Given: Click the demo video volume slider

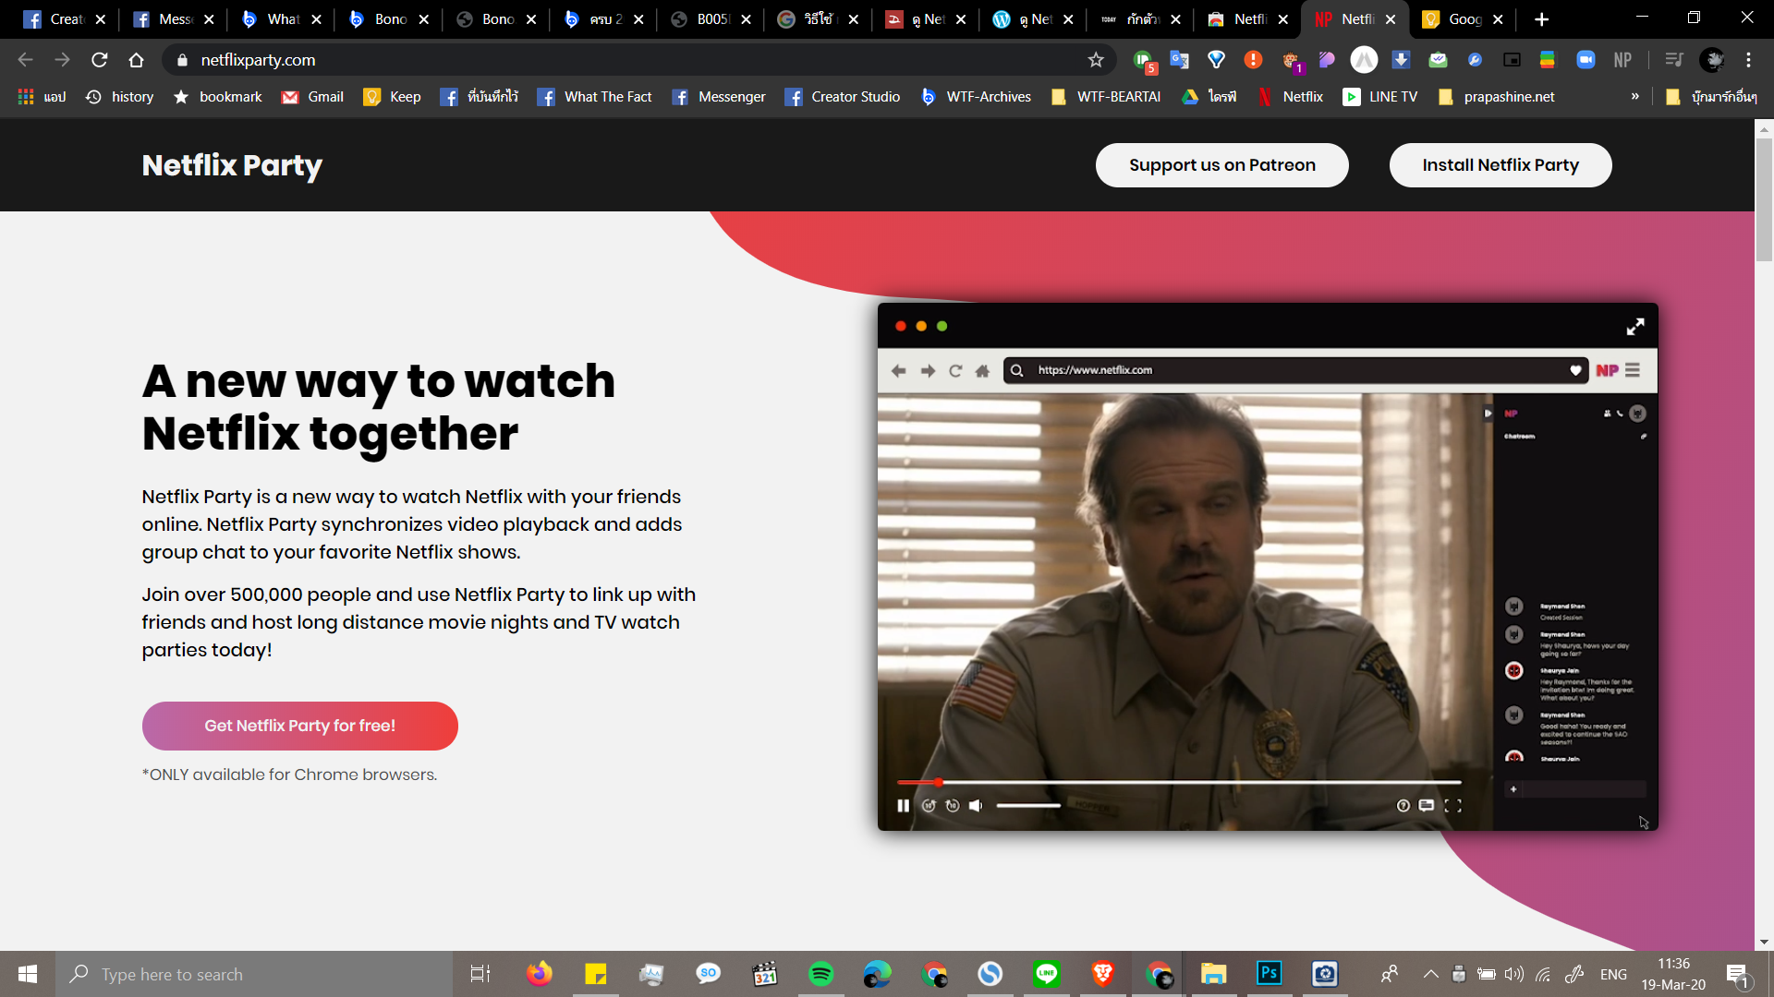Looking at the screenshot, I should pos(1028,806).
